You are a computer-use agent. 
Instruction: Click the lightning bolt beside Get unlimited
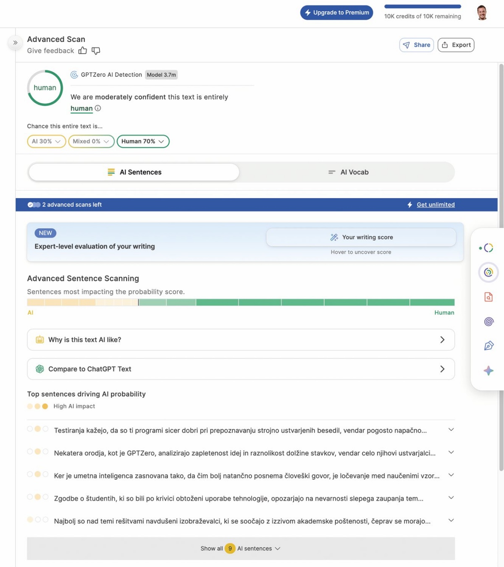click(x=409, y=205)
